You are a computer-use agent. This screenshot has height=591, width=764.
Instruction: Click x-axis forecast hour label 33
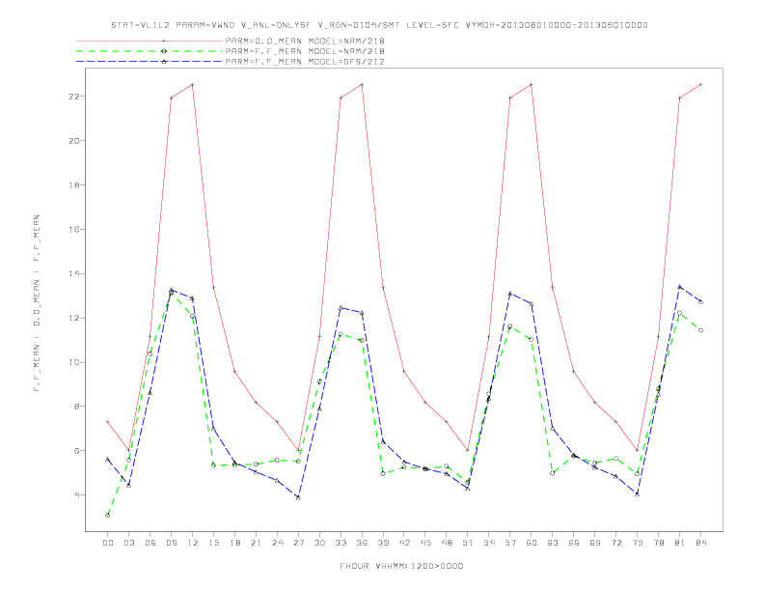click(341, 543)
